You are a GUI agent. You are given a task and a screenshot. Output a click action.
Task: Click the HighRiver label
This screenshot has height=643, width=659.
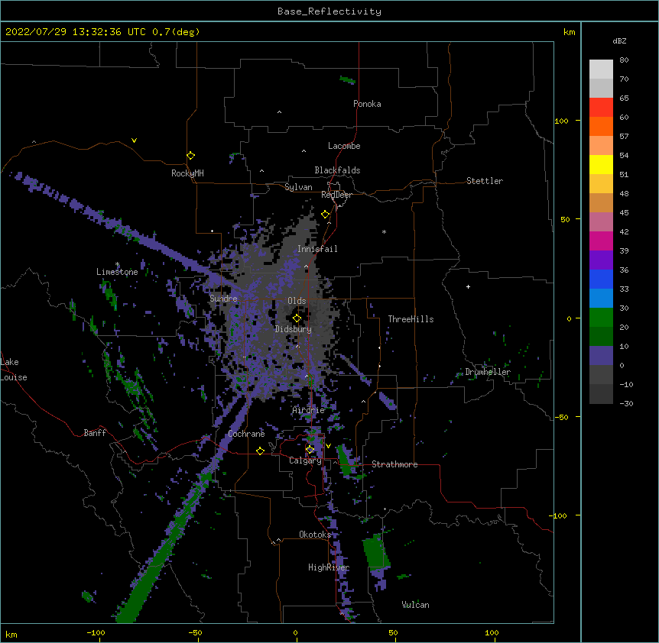coord(329,567)
